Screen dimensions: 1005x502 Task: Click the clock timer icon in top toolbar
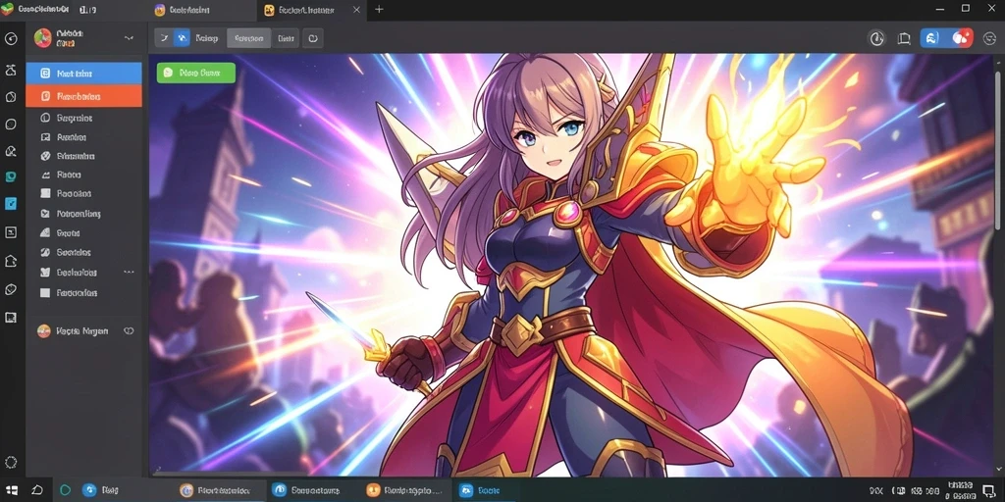(876, 38)
